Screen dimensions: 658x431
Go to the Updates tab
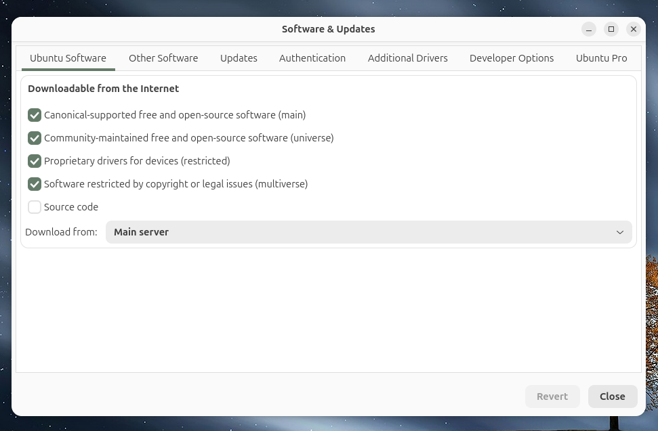239,58
